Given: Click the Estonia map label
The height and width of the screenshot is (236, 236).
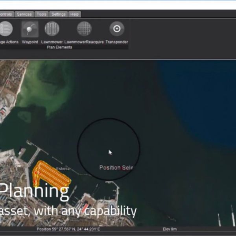Looking at the screenshot, I should click(63, 169).
